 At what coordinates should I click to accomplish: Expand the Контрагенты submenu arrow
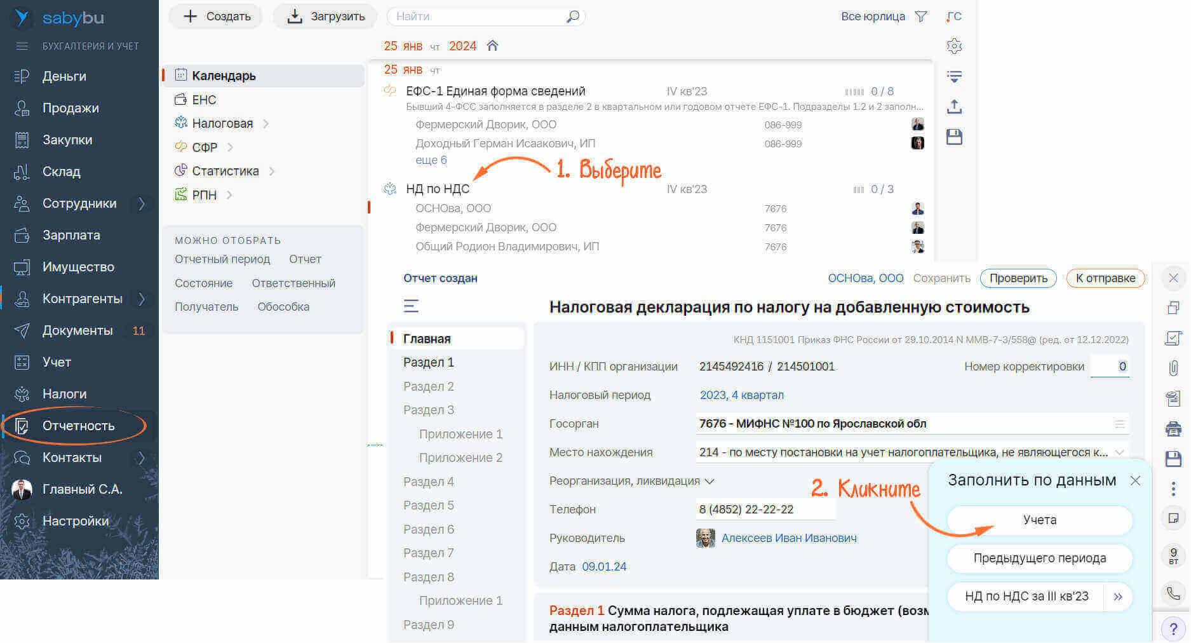[142, 299]
